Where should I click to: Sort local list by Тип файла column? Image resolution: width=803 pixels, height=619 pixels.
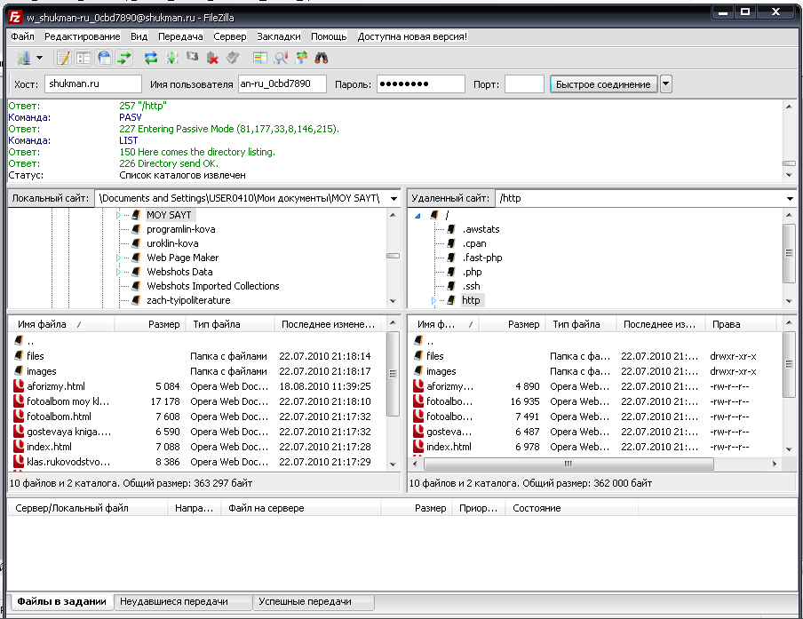coord(229,324)
